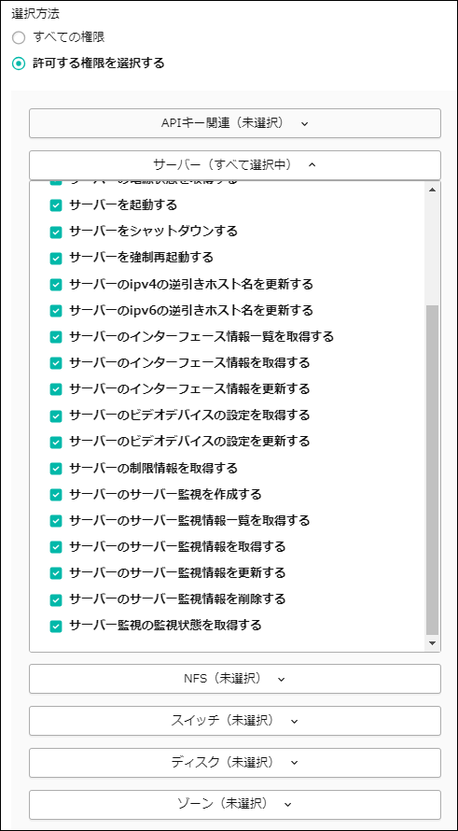Click the permission list scroll down arrow

click(x=432, y=643)
